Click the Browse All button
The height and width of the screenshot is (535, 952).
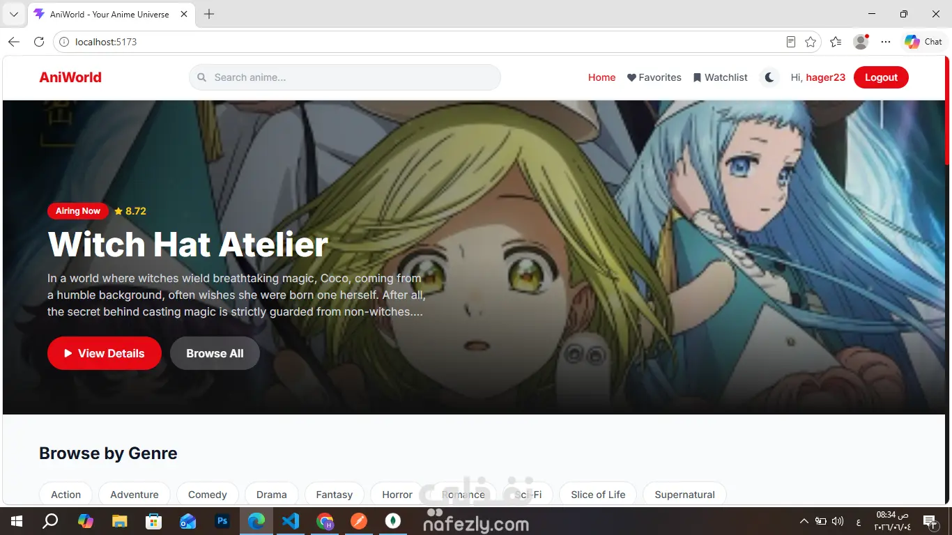point(215,353)
